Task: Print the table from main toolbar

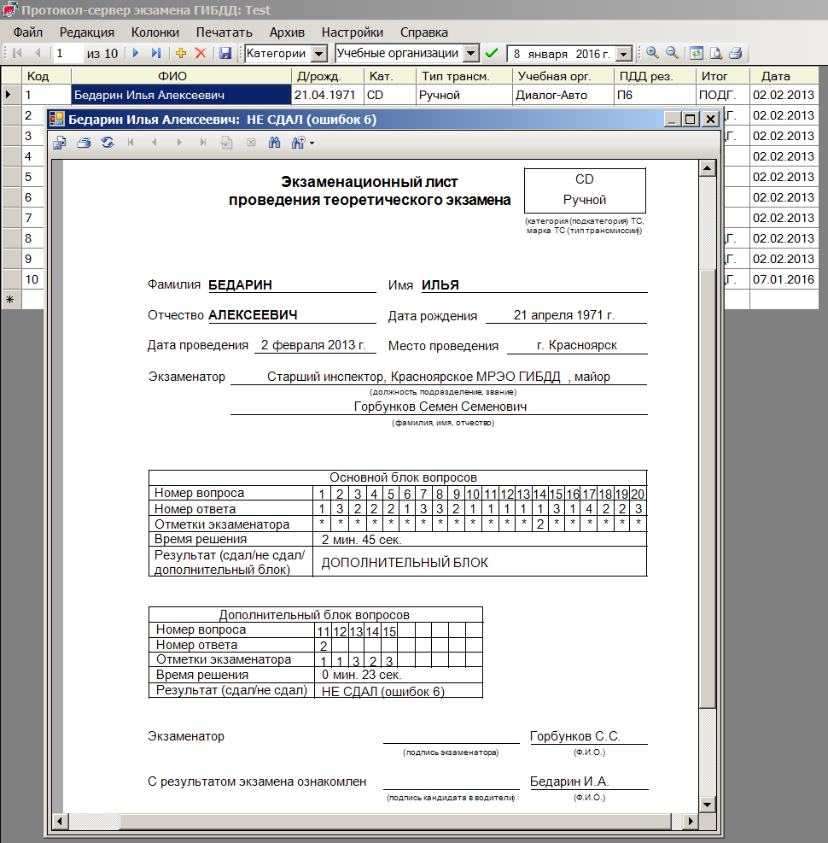Action: 736,53
